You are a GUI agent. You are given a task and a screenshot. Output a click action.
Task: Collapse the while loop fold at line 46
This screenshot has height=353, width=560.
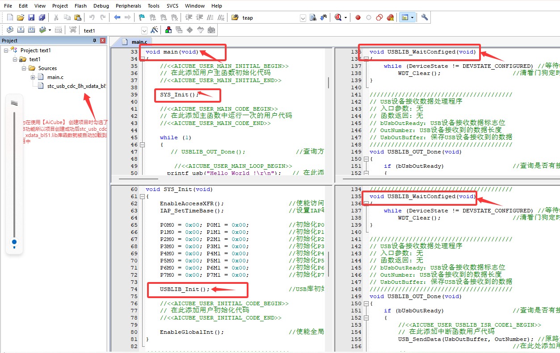(x=143, y=145)
